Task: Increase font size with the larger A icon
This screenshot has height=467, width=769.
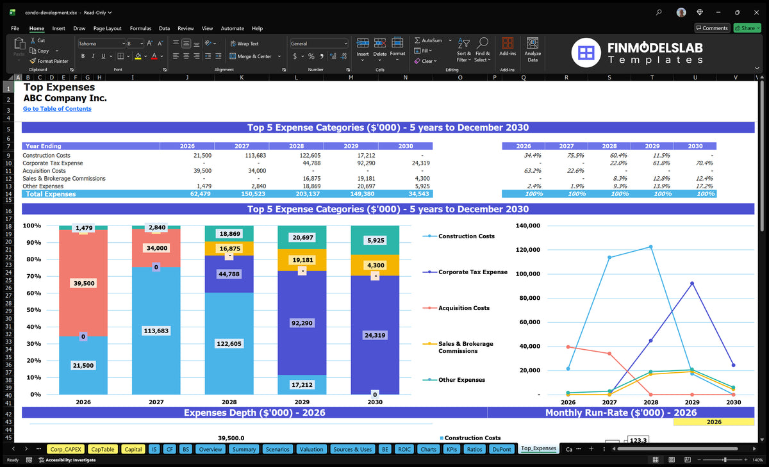Action: (150, 44)
